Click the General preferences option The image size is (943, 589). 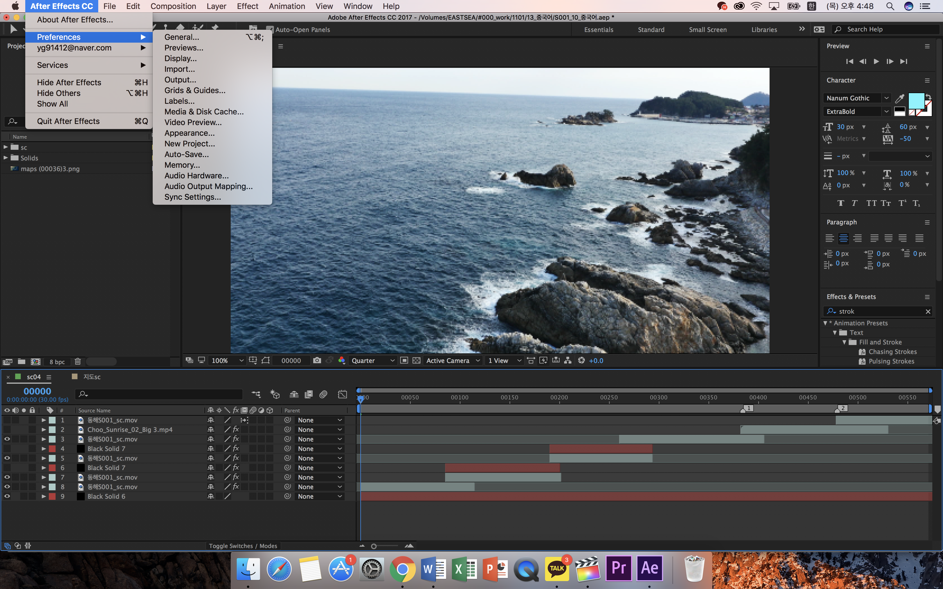click(182, 37)
